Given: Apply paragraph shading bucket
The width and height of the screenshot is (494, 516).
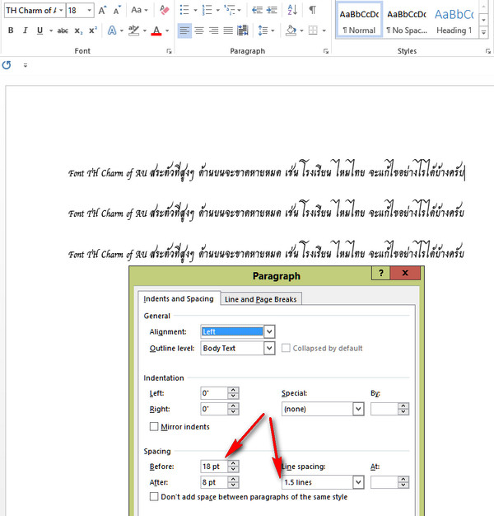Looking at the screenshot, I should coord(291,30).
